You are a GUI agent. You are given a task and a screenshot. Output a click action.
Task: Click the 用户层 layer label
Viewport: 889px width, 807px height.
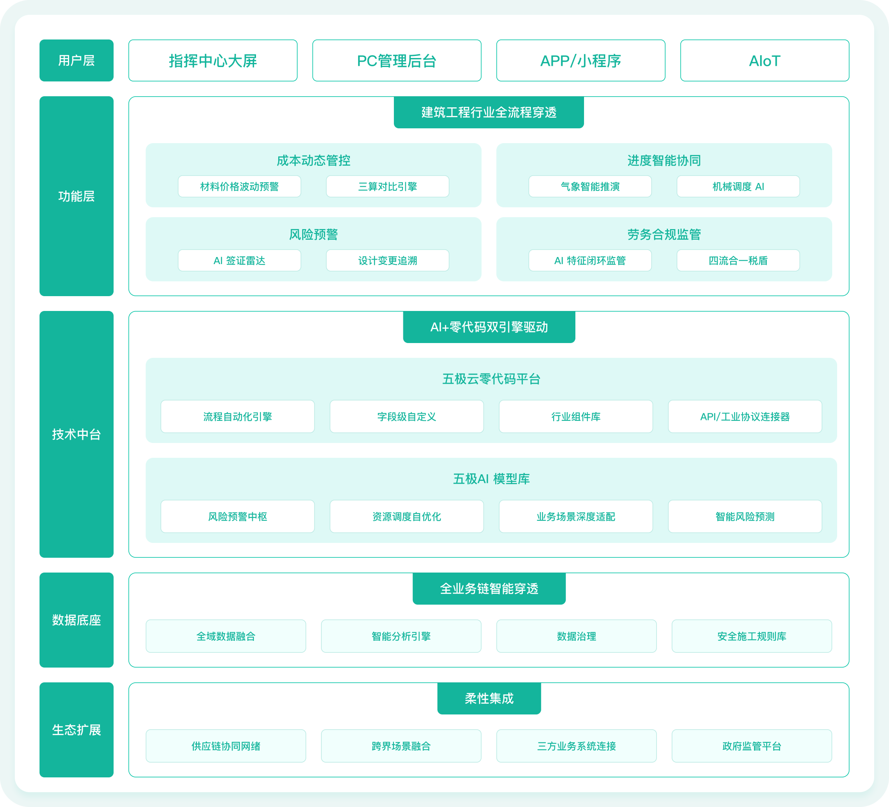coord(76,60)
